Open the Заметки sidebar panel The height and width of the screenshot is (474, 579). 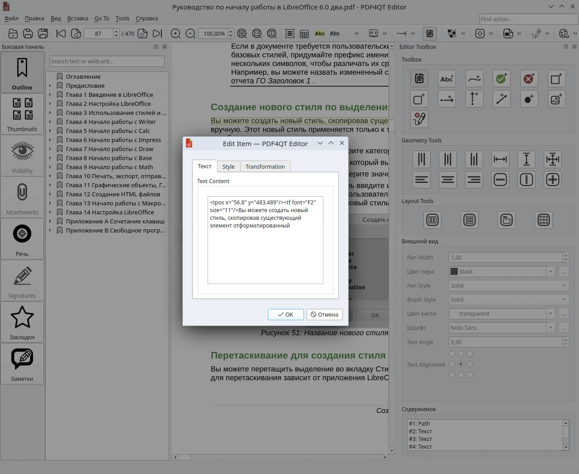22,364
